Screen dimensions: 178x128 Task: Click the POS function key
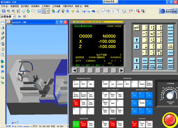pyautogui.click(x=145, y=61)
